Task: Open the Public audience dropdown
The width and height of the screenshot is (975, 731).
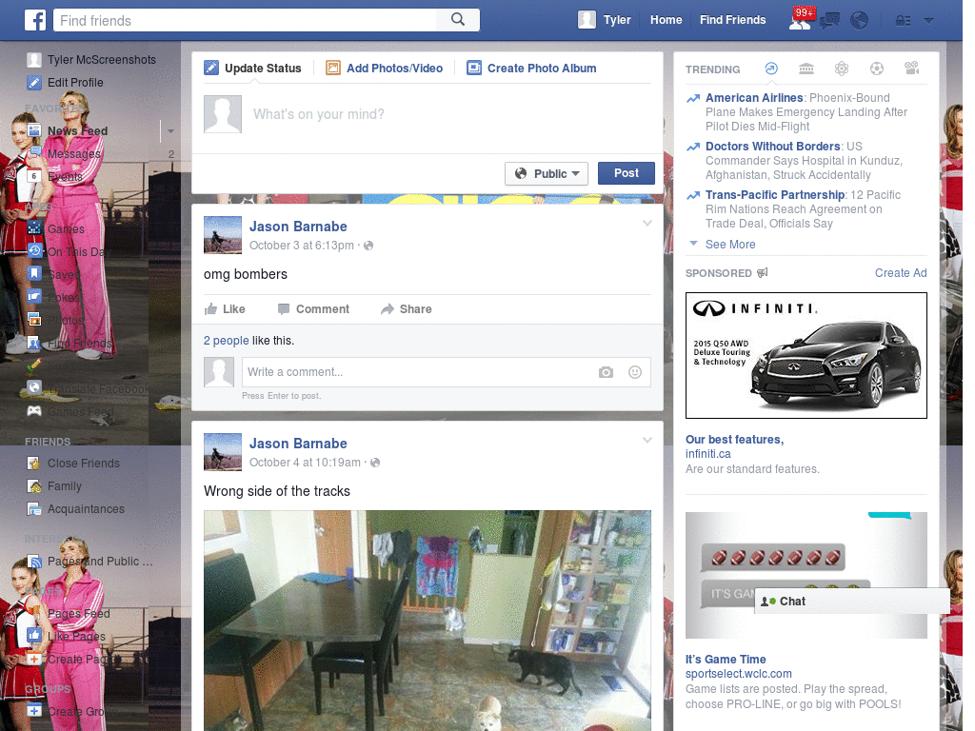Action: tap(547, 173)
